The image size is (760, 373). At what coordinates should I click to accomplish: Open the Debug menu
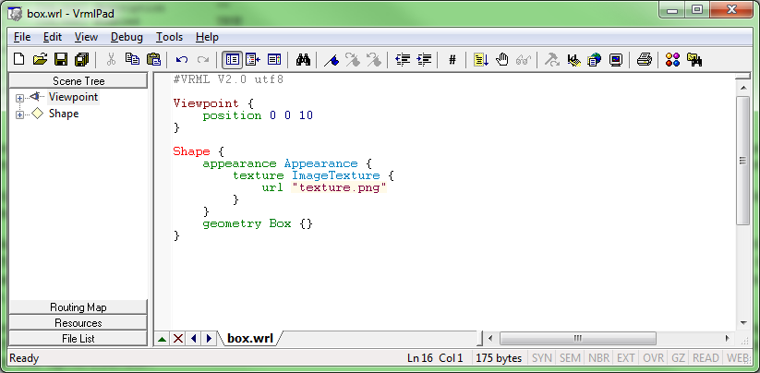click(x=127, y=37)
